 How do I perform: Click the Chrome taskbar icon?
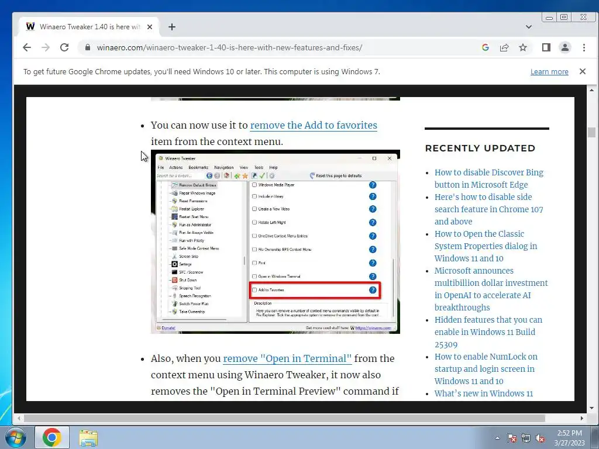click(x=52, y=437)
